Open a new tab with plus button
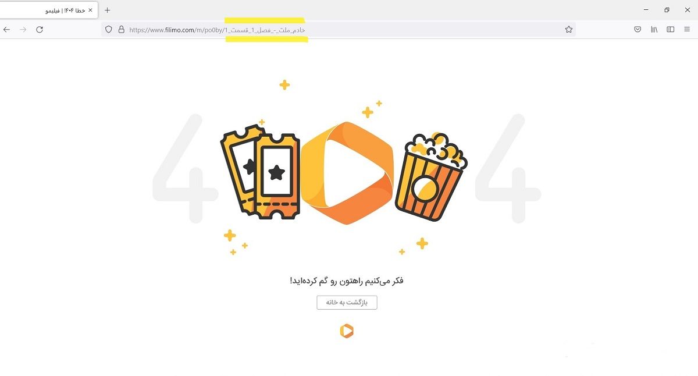Viewport: 698px width, 376px height. coord(107,10)
